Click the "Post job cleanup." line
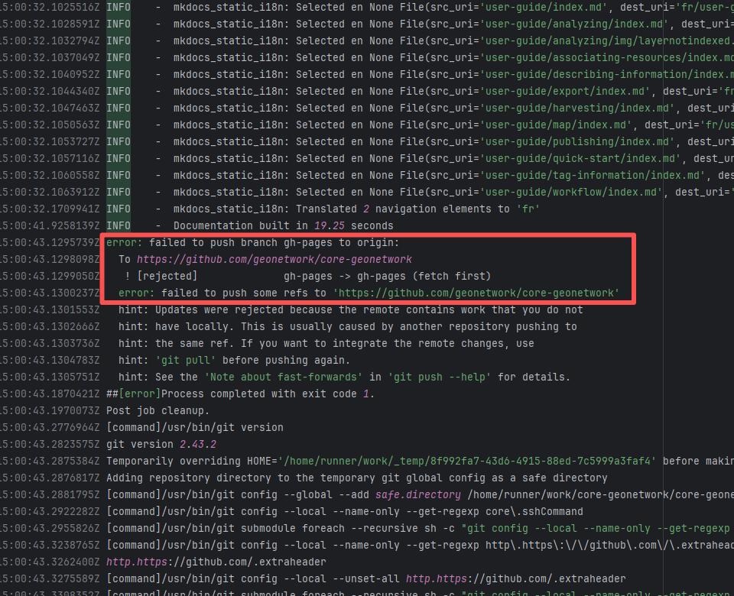 pos(158,411)
